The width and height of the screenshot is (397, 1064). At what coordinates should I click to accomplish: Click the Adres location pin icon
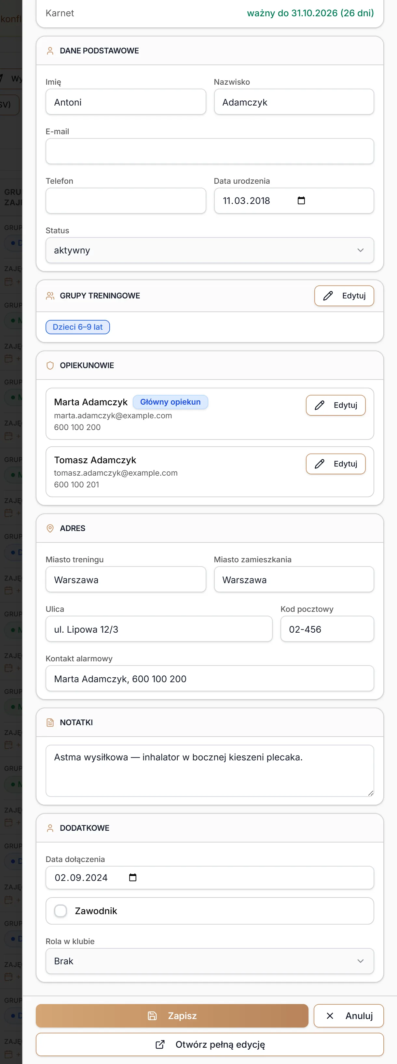50,528
